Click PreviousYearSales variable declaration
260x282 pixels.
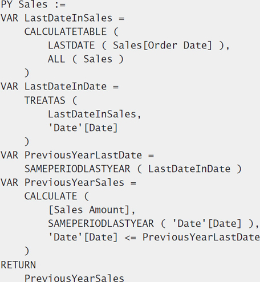coord(74,182)
